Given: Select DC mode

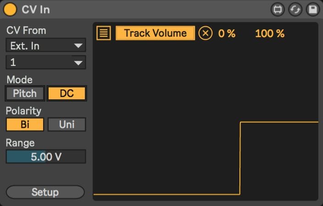Looking at the screenshot, I should (x=67, y=93).
